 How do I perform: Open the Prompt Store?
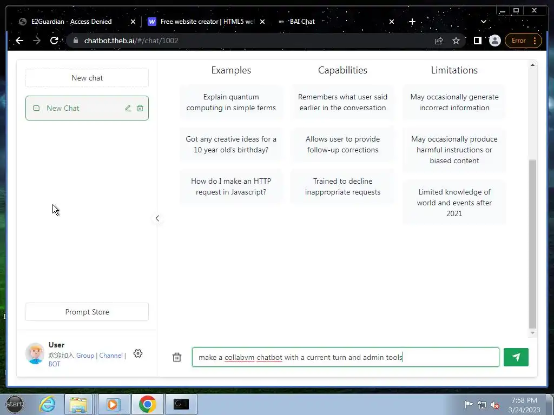click(x=87, y=312)
